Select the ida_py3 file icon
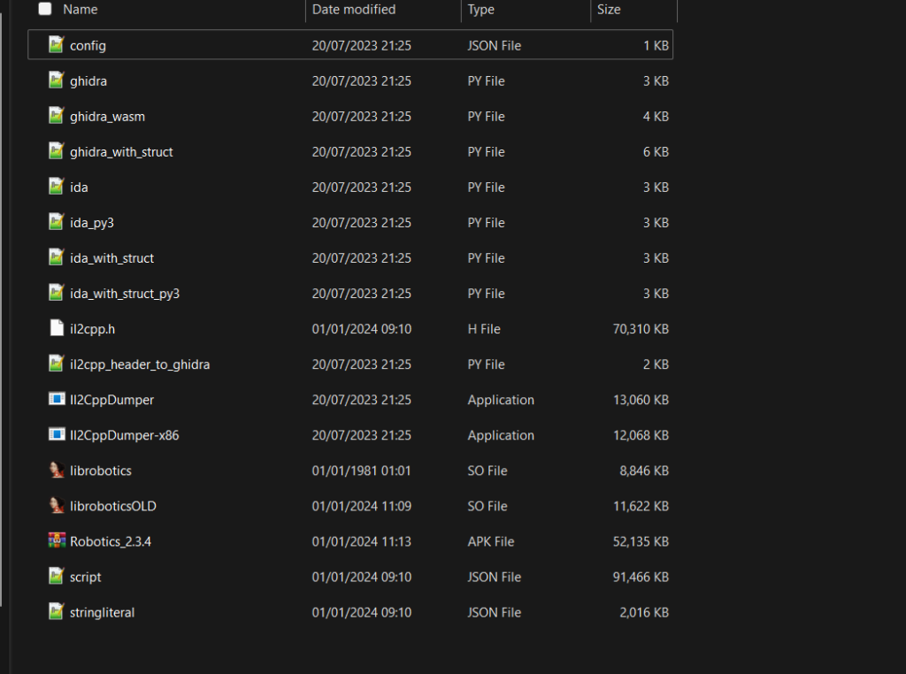906x674 pixels. click(56, 222)
